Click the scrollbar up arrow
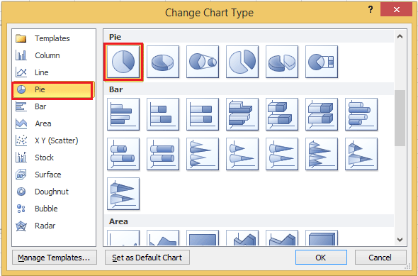 400,37
